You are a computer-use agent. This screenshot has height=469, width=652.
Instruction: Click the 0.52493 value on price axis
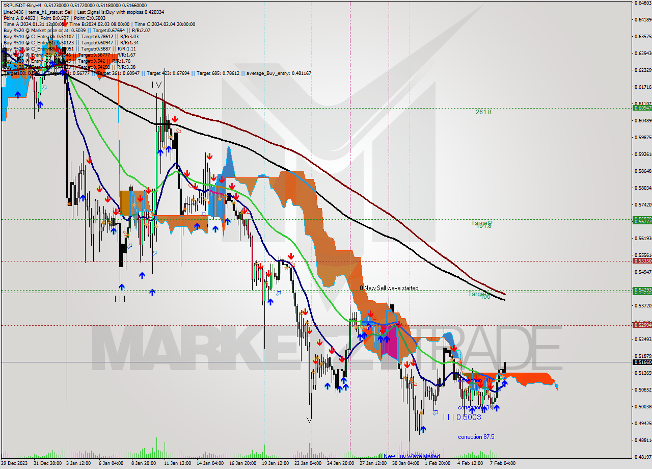[643, 339]
